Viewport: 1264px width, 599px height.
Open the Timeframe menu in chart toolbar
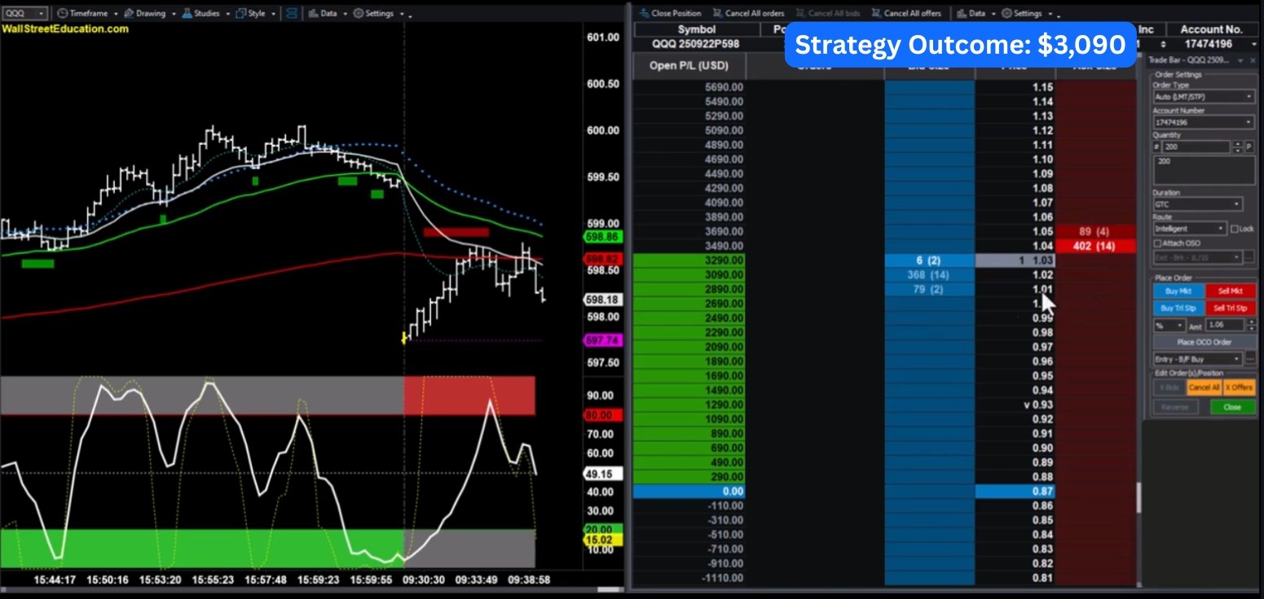88,14
